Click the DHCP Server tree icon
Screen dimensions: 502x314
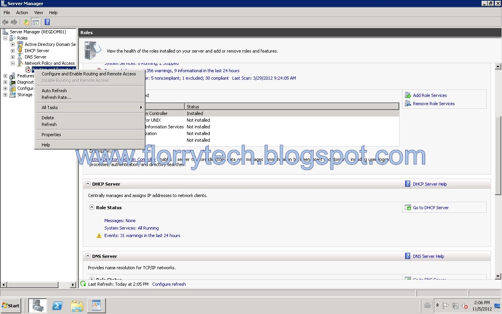pos(20,51)
